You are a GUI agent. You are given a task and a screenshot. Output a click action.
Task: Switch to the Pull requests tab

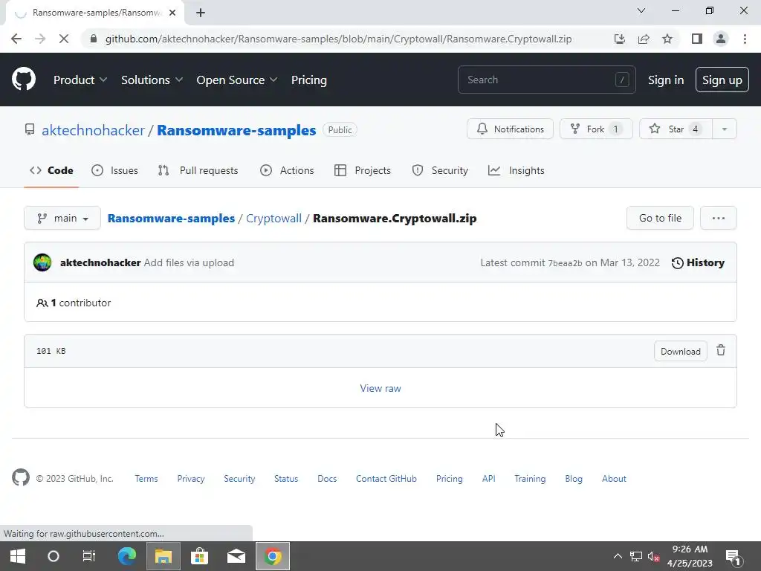tap(198, 170)
